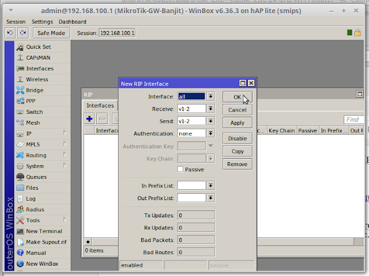Image resolution: width=369 pixels, height=276 pixels.
Task: Open IP menu in sidebar
Action: click(x=43, y=133)
